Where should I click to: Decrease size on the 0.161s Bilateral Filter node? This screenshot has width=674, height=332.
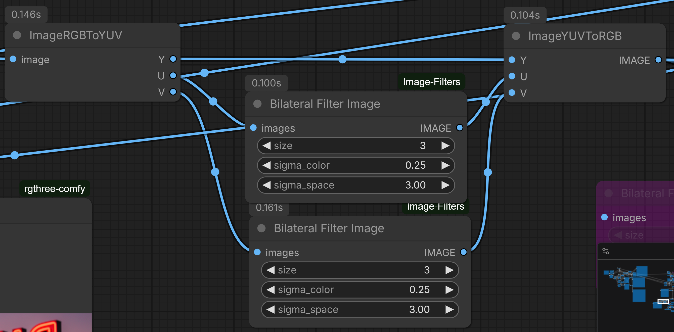pyautogui.click(x=271, y=270)
